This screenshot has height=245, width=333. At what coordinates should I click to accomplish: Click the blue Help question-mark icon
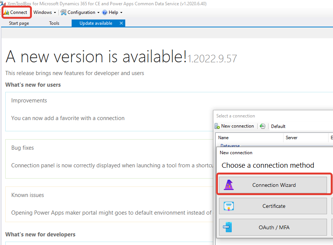[105, 12]
